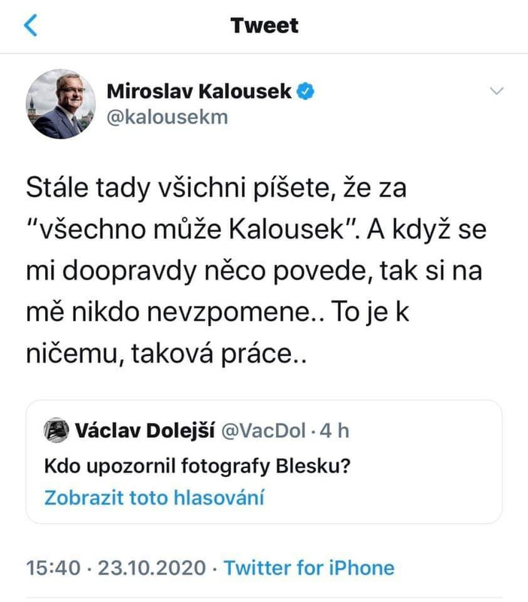
Task: Open Miroslav Kalousek's profile picture
Action: [61, 104]
